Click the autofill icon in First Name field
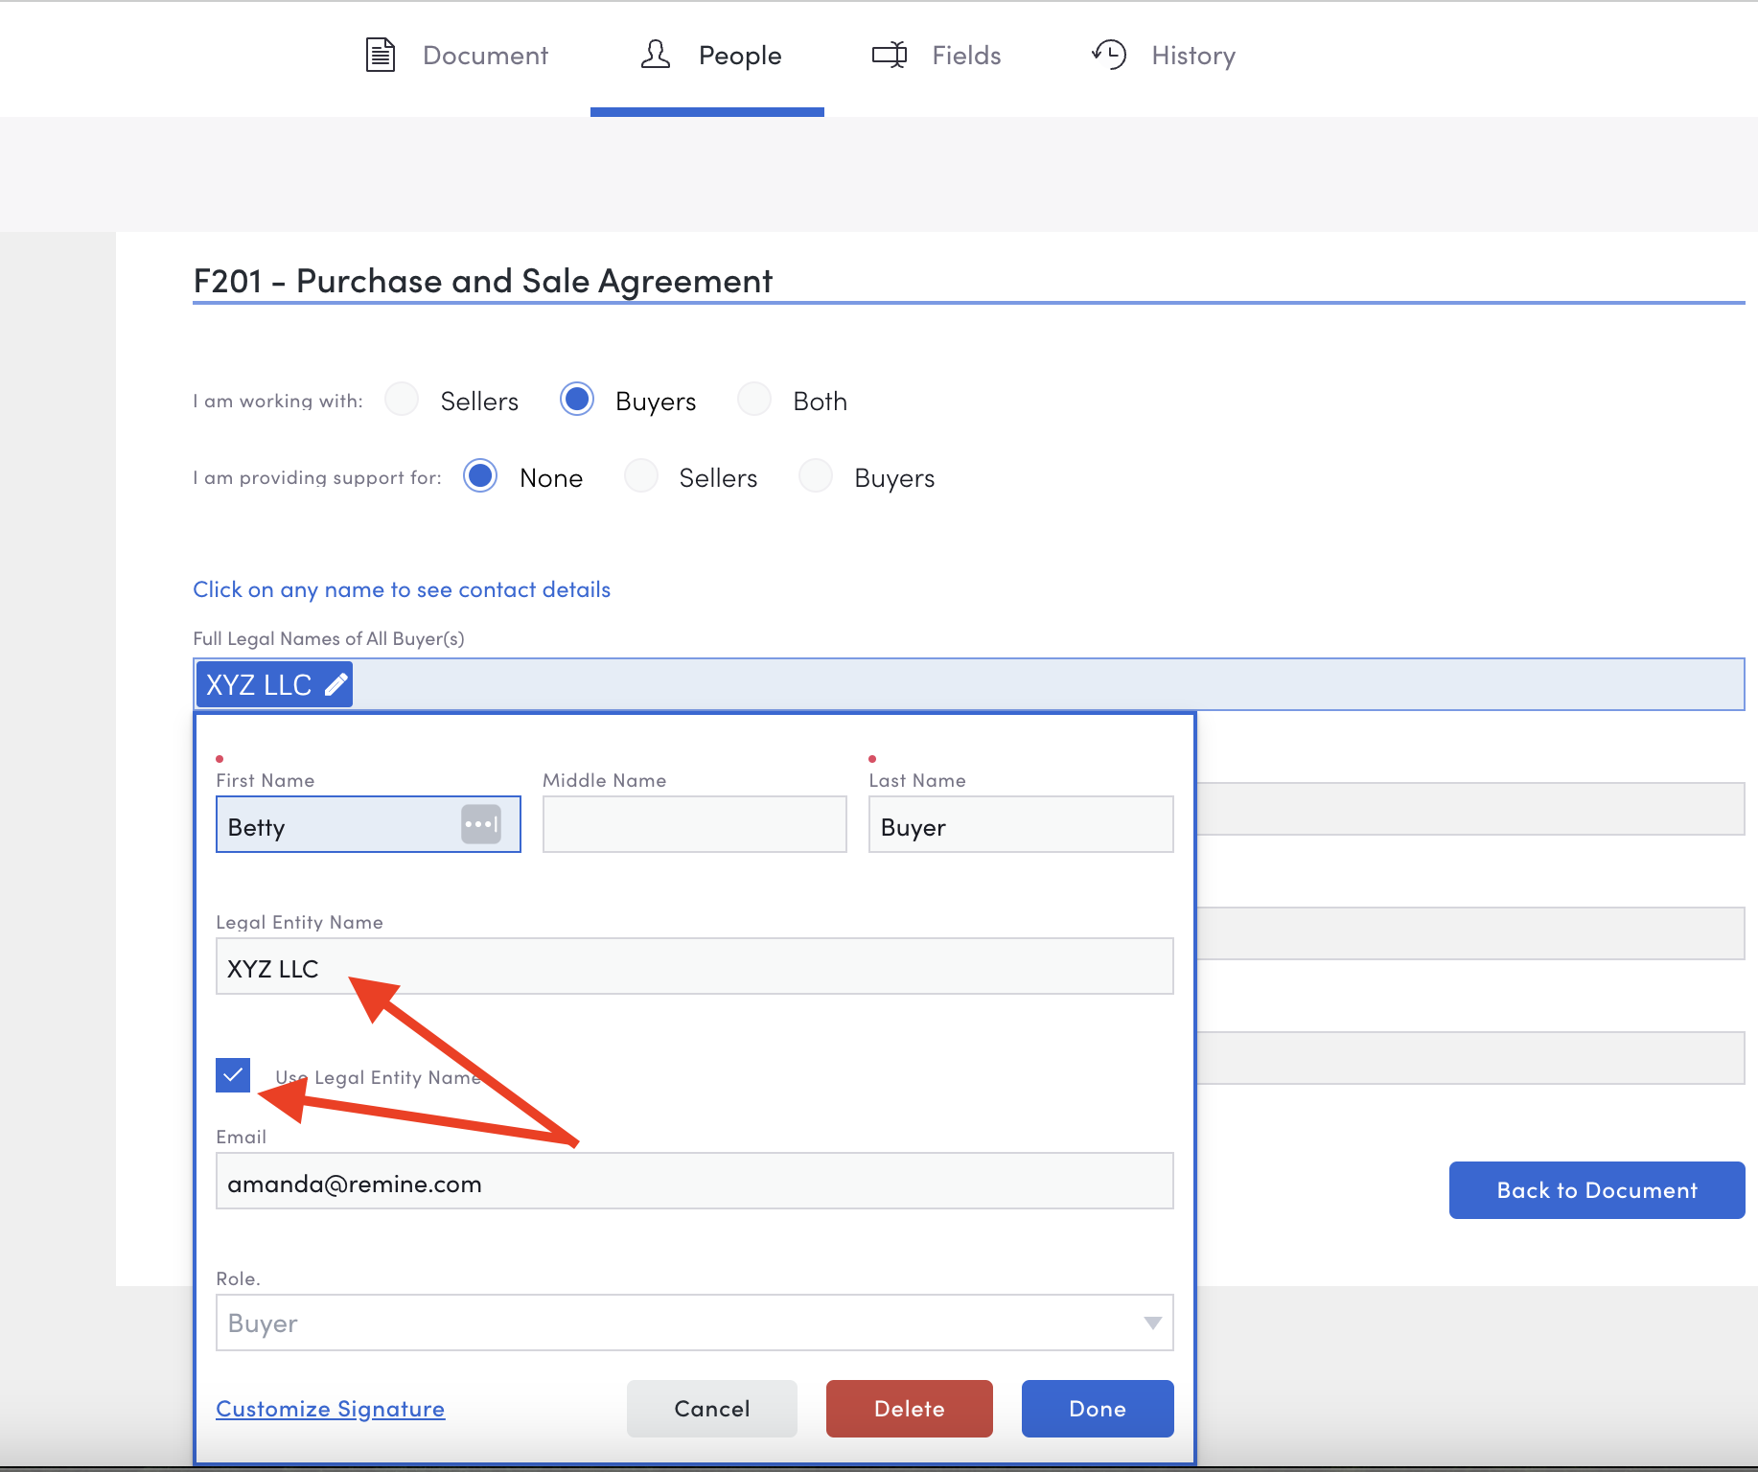 (481, 824)
